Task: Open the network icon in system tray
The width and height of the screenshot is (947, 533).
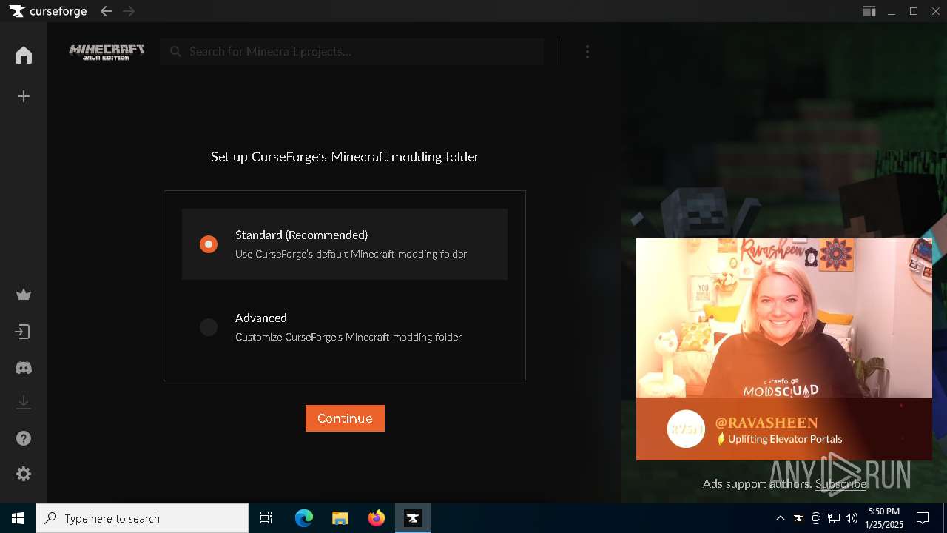Action: [x=834, y=518]
